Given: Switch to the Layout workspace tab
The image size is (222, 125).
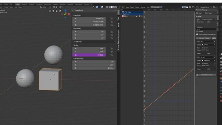Looking at the screenshot, I should tap(18, 5).
